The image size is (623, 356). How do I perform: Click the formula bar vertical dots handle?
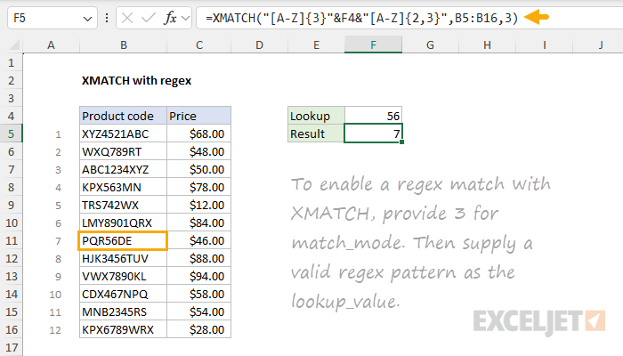tap(107, 18)
